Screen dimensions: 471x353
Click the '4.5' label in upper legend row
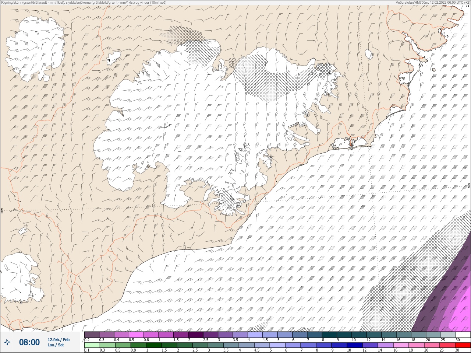pyautogui.click(x=265, y=340)
